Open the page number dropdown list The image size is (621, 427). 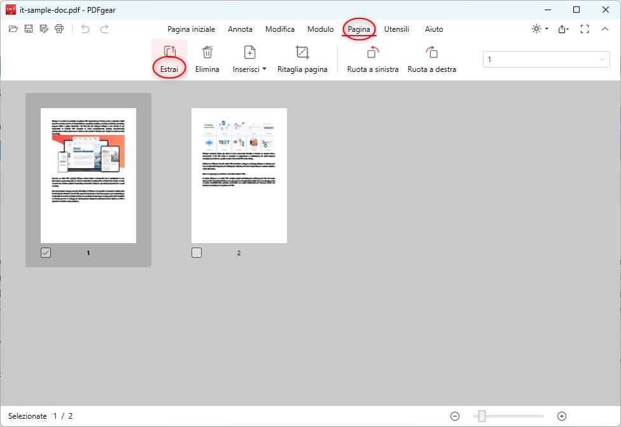(x=601, y=59)
